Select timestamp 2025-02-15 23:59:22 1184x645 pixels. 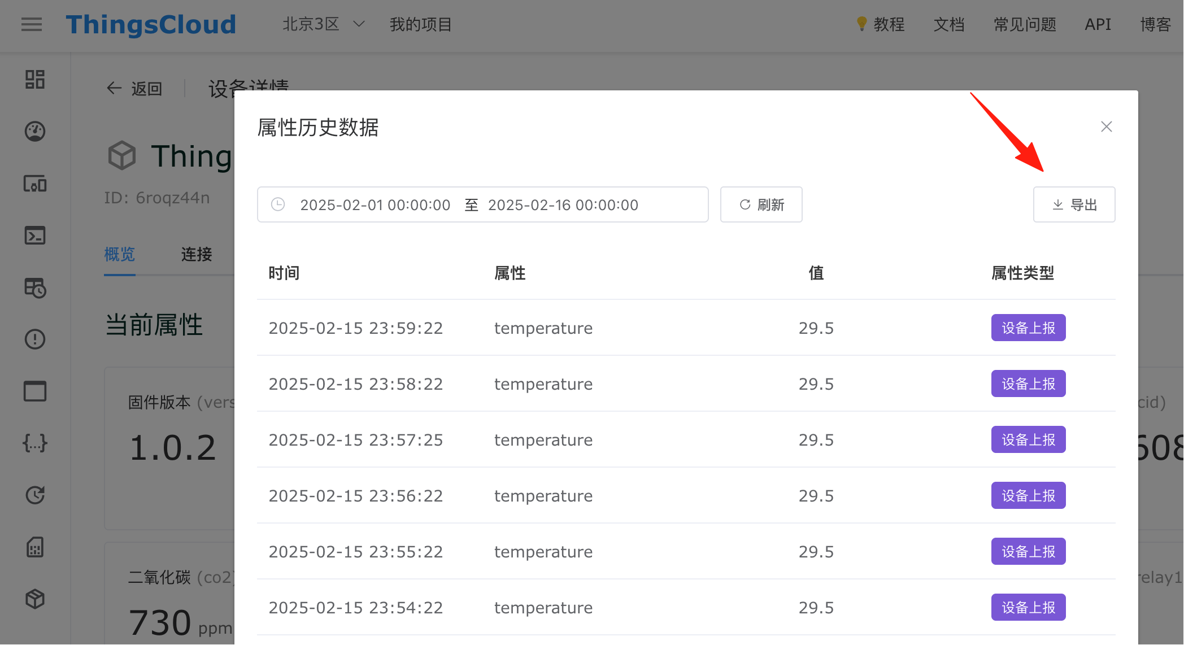[356, 328]
